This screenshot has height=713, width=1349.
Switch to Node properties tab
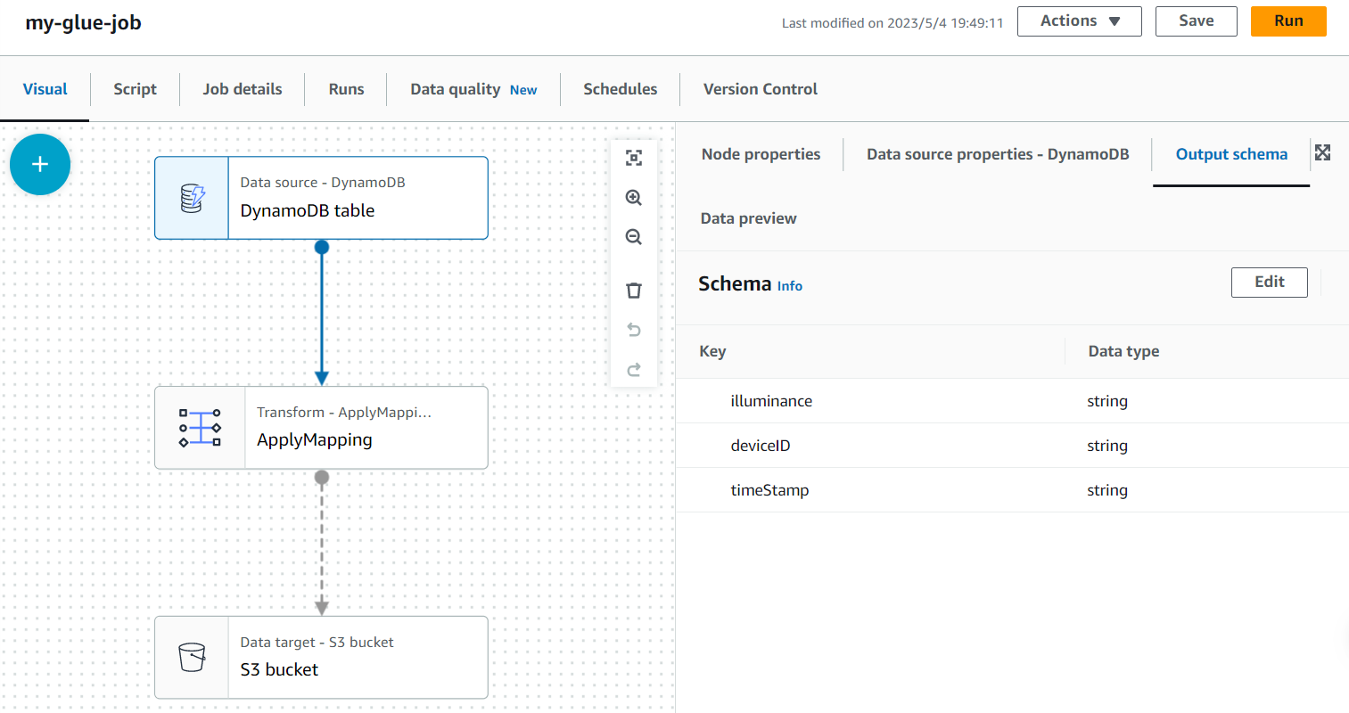(761, 154)
